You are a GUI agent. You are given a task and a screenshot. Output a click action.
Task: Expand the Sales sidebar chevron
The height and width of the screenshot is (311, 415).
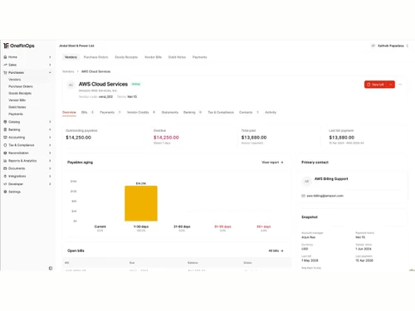click(50, 65)
